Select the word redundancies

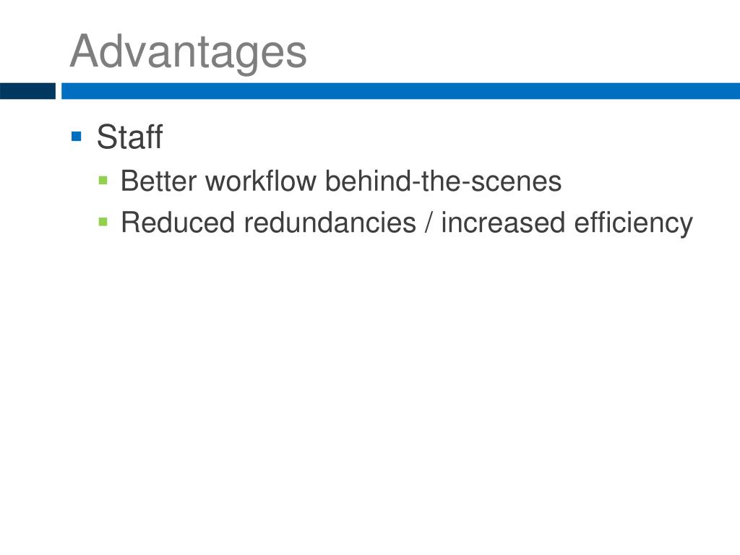pos(330,223)
